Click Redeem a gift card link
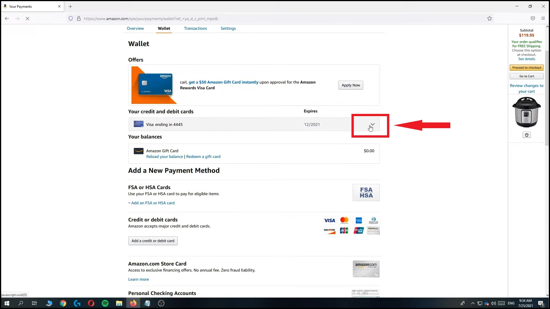 203,157
